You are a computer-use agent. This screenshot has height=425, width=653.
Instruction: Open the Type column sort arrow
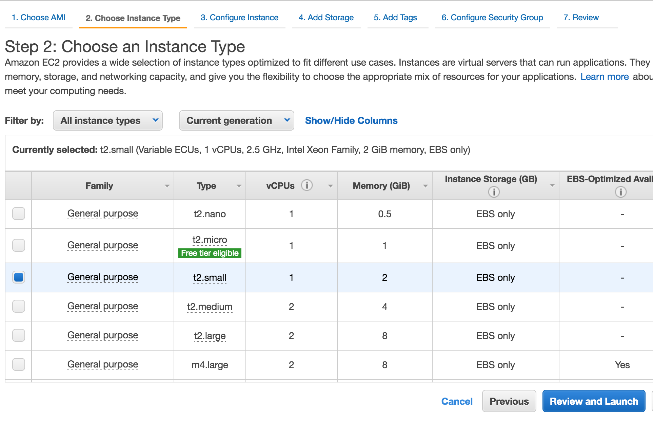239,186
